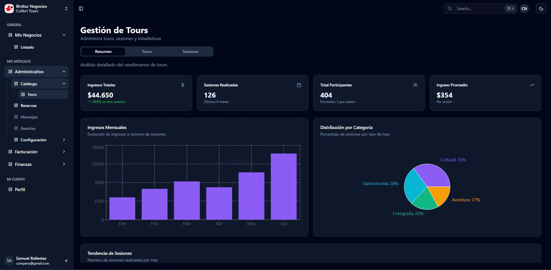Screen dimensions: 551x270
Task: Select the Tours tab
Action: (x=147, y=51)
